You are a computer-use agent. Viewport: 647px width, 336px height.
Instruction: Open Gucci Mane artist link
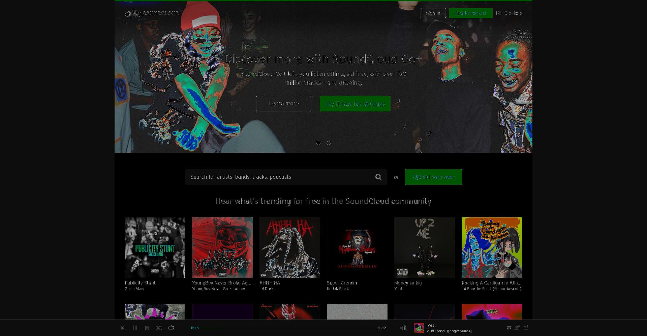[x=135, y=289]
